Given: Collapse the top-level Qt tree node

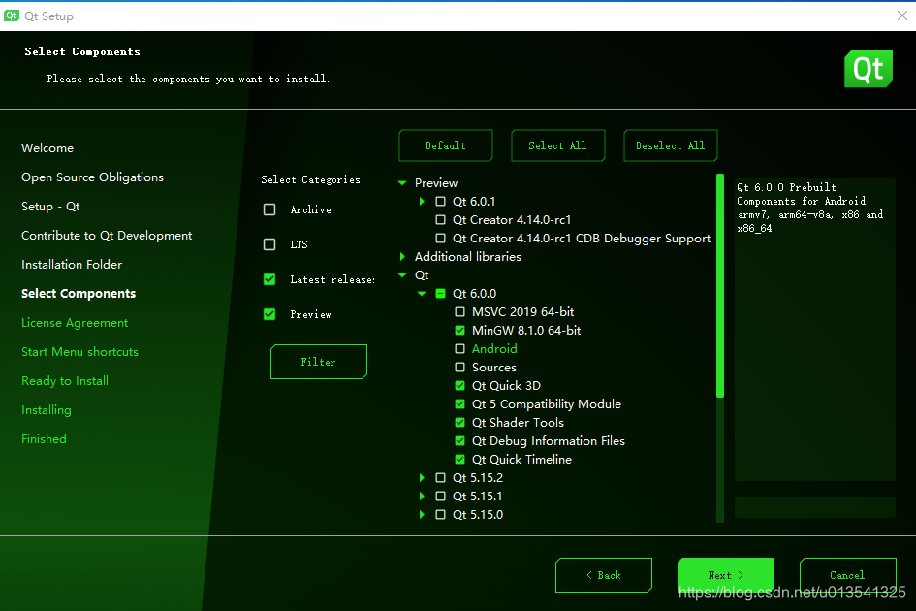Looking at the screenshot, I should (402, 274).
